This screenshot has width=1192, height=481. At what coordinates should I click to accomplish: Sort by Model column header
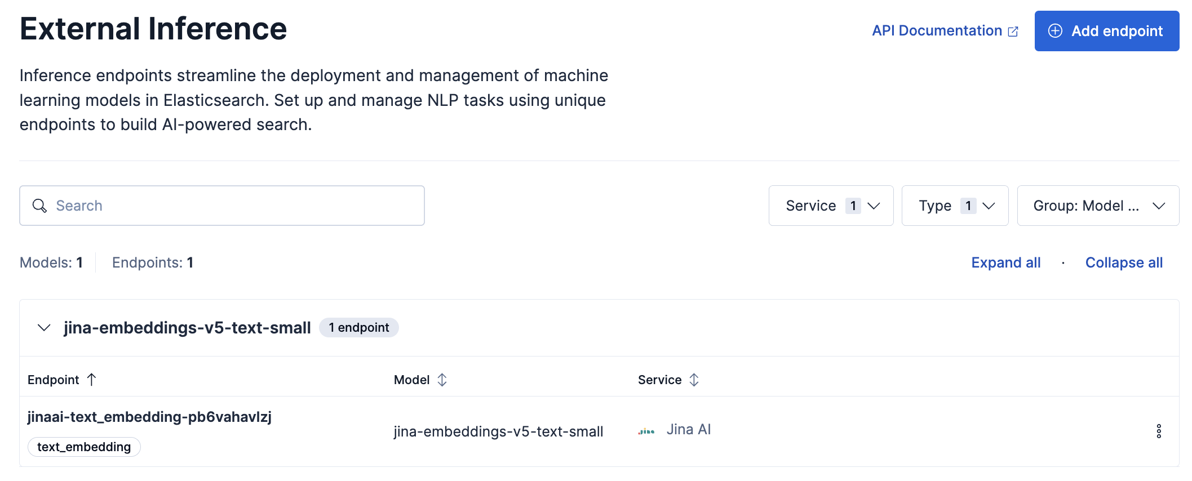(x=420, y=380)
